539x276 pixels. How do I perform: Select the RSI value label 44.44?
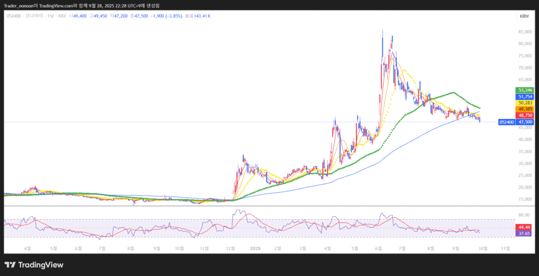[524, 227]
